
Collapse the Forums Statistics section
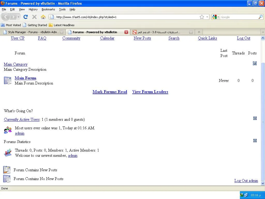pyautogui.click(x=255, y=141)
